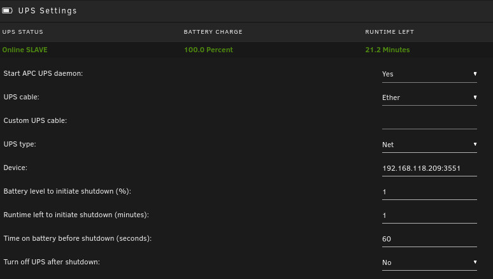Click the Runtime left to initiate shutdown label
Viewport: 493px width, 279px height.
tap(76, 215)
